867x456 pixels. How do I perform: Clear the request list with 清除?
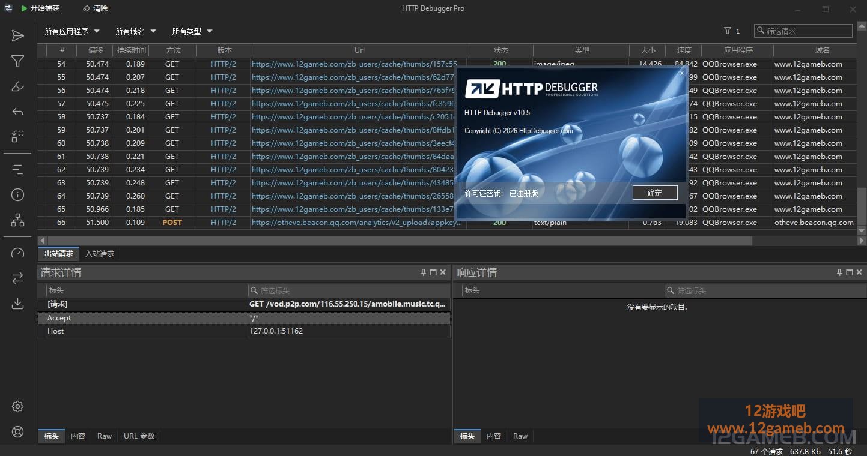(95, 8)
